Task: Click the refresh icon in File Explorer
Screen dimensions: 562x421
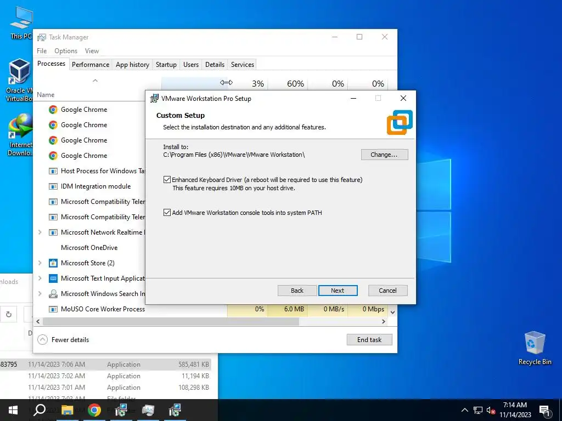Action: (9, 314)
